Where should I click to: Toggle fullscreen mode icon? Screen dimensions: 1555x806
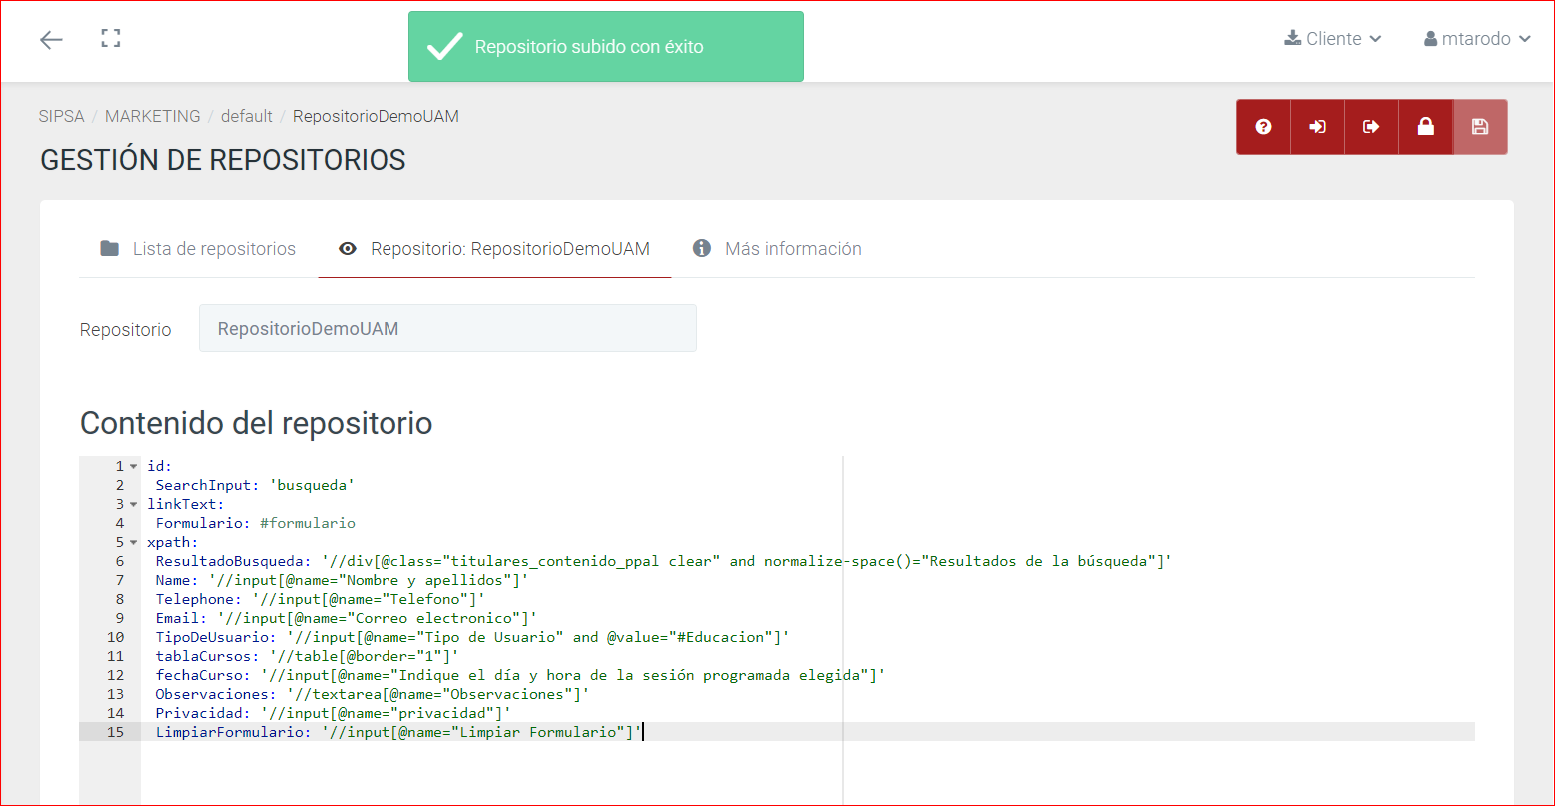tap(111, 39)
